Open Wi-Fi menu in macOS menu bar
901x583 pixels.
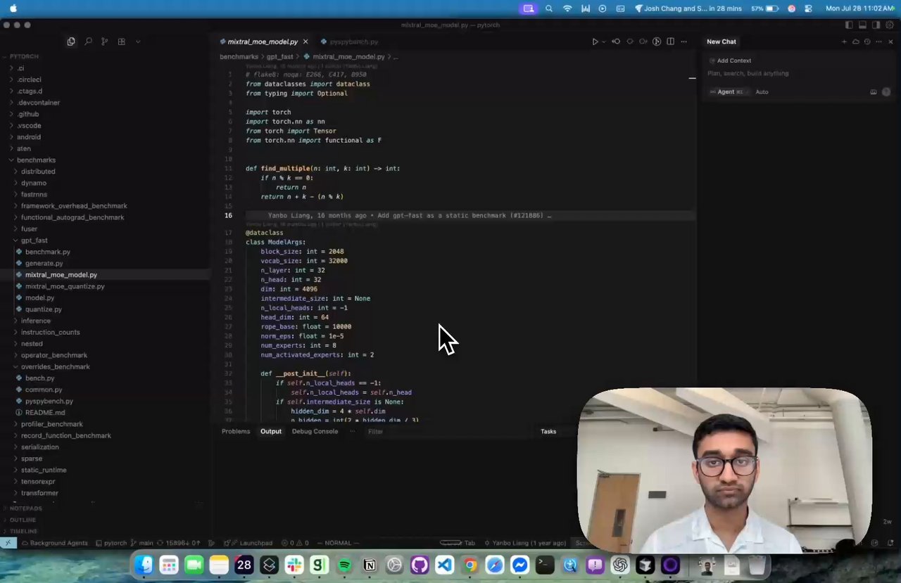(x=567, y=8)
